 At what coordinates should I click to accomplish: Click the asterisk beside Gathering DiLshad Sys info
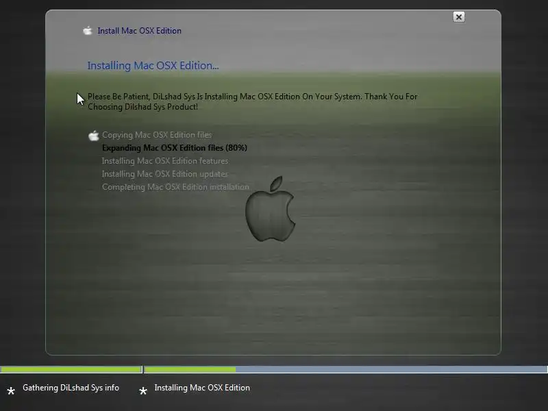11,390
